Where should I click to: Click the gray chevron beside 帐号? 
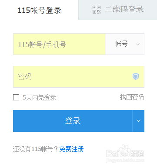click(x=137, y=44)
